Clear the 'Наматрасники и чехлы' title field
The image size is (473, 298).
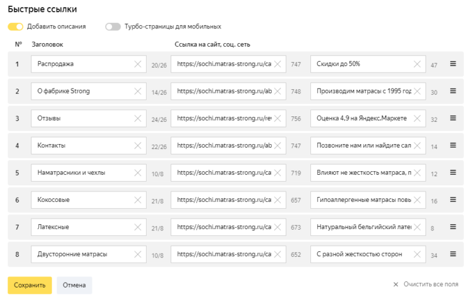(137, 172)
